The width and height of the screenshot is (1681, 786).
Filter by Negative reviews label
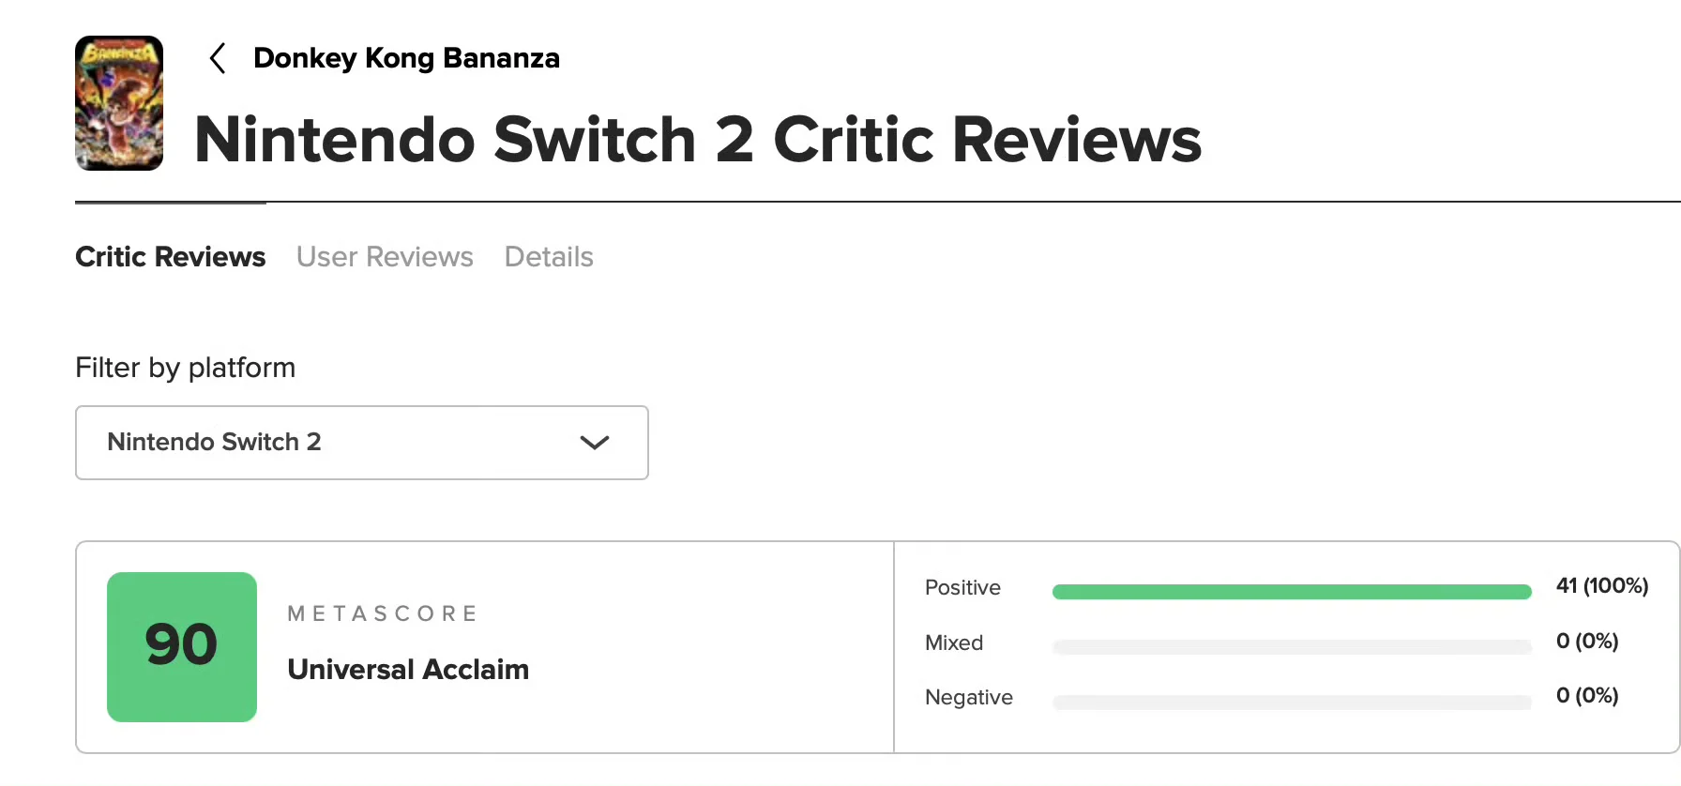(969, 698)
